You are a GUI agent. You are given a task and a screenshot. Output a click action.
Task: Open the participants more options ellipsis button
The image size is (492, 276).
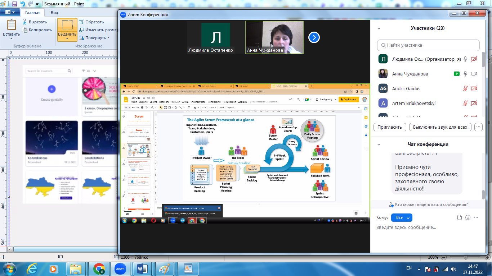[478, 127]
